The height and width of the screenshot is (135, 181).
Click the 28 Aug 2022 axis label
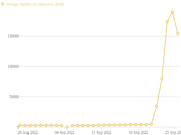point(28,132)
